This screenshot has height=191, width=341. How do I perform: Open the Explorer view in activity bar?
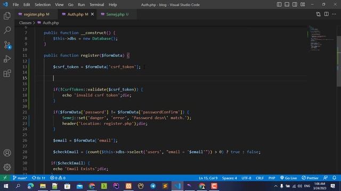(x=7, y=15)
